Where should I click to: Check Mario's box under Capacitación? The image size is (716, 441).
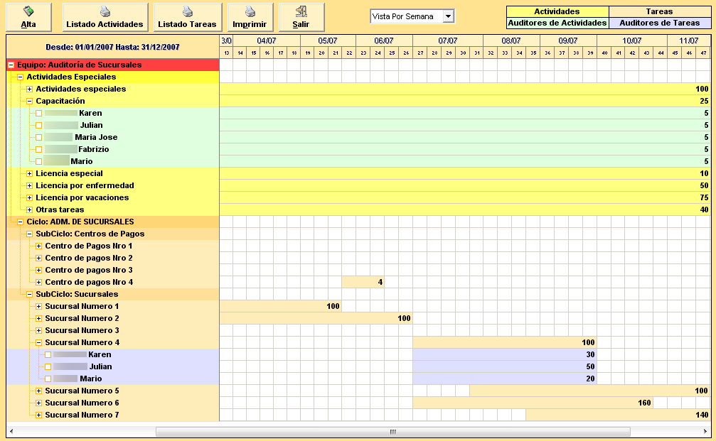click(x=39, y=161)
